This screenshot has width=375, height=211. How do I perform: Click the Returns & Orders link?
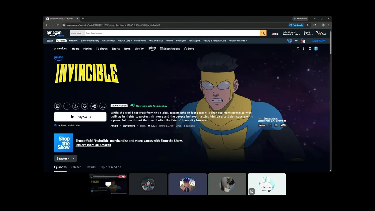pyautogui.click(x=308, y=33)
